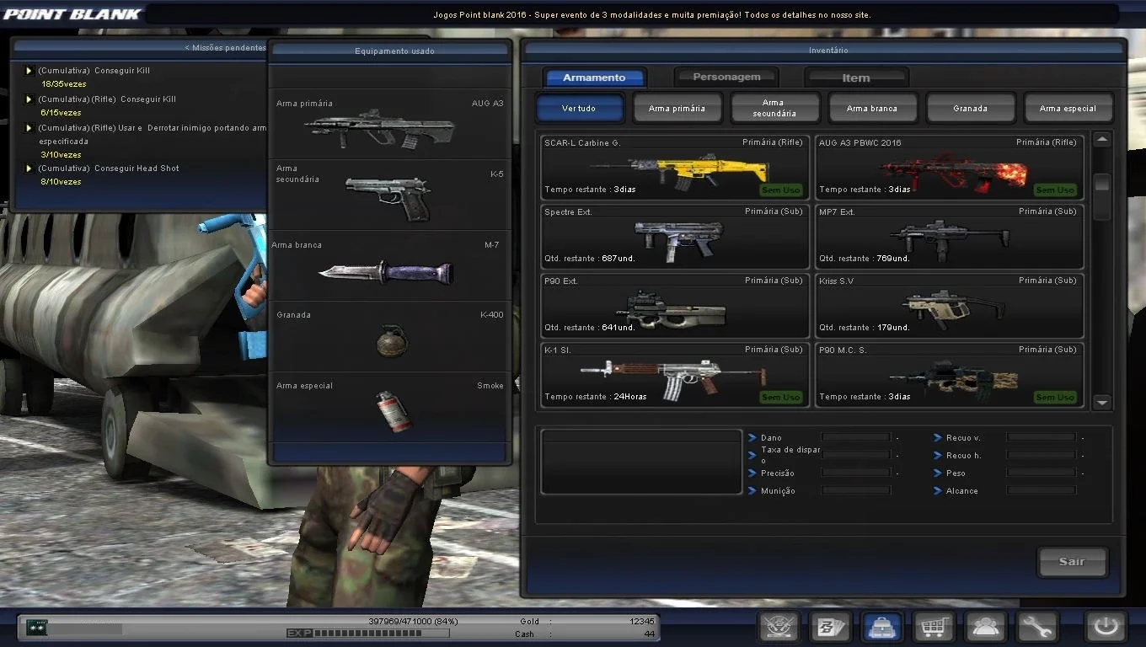The width and height of the screenshot is (1146, 647).
Task: Click the rank badge icon near EXP bar
Action: click(37, 627)
